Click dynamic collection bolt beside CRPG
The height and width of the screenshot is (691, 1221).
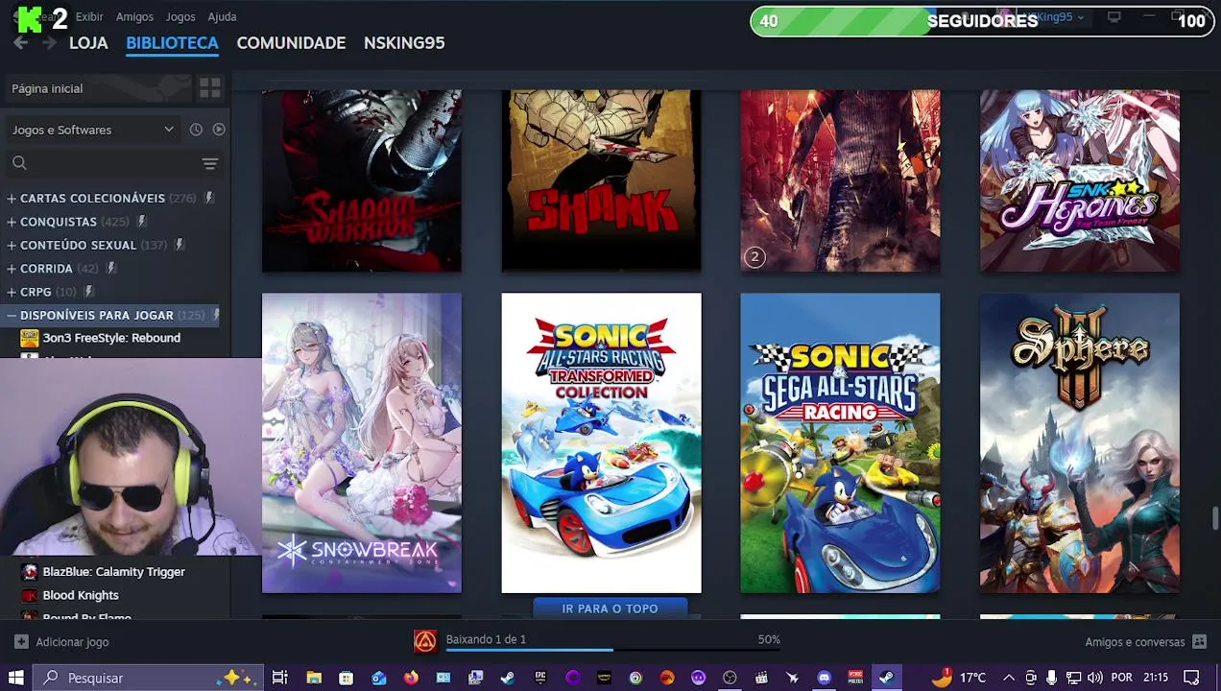point(88,292)
